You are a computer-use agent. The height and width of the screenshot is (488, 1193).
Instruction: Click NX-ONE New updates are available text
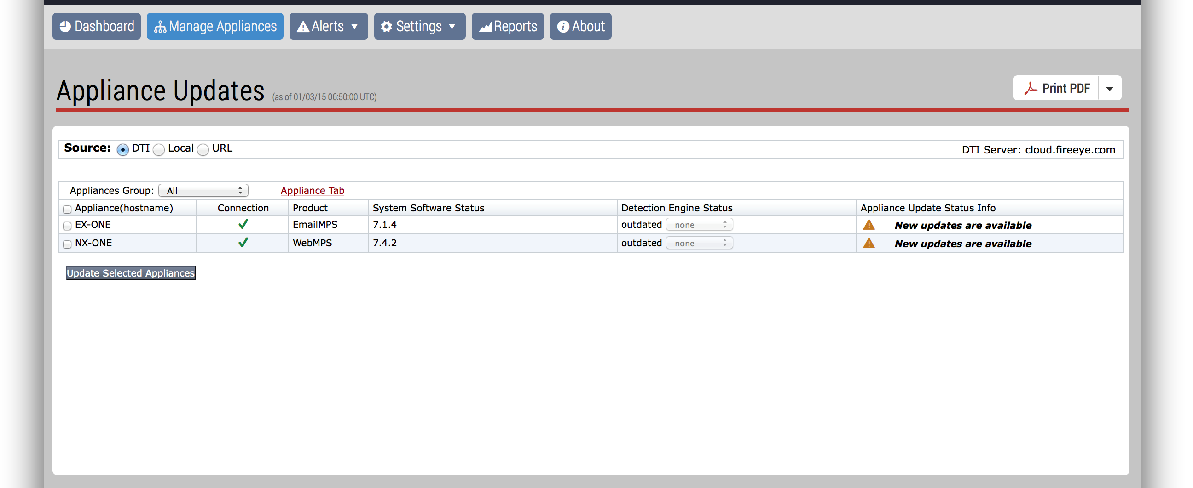[x=963, y=244]
